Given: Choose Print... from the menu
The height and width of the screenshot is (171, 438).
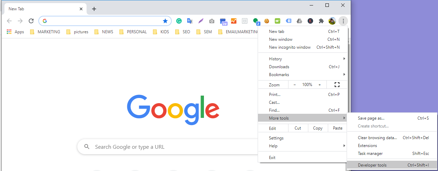Looking at the screenshot, I should [x=302, y=95].
